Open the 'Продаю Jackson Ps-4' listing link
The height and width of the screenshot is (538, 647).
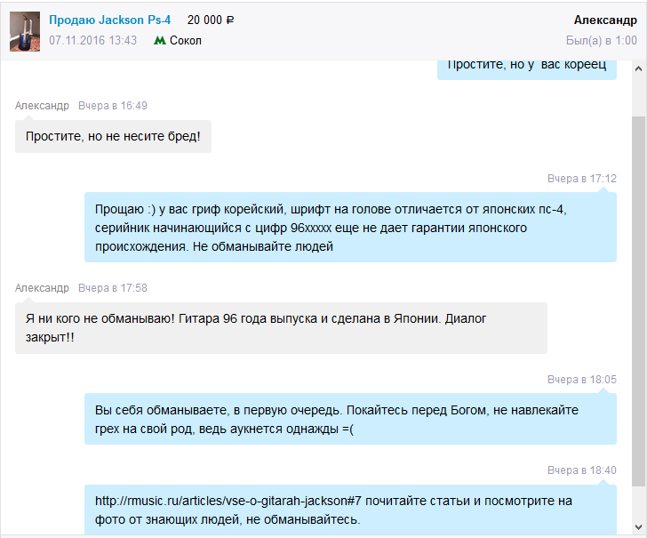pyautogui.click(x=110, y=20)
